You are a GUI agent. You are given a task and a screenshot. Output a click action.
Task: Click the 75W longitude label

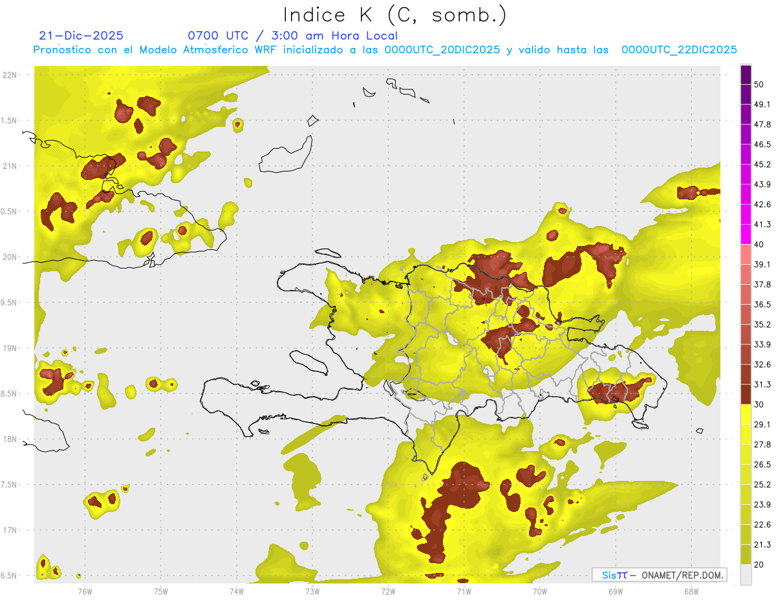tap(160, 591)
